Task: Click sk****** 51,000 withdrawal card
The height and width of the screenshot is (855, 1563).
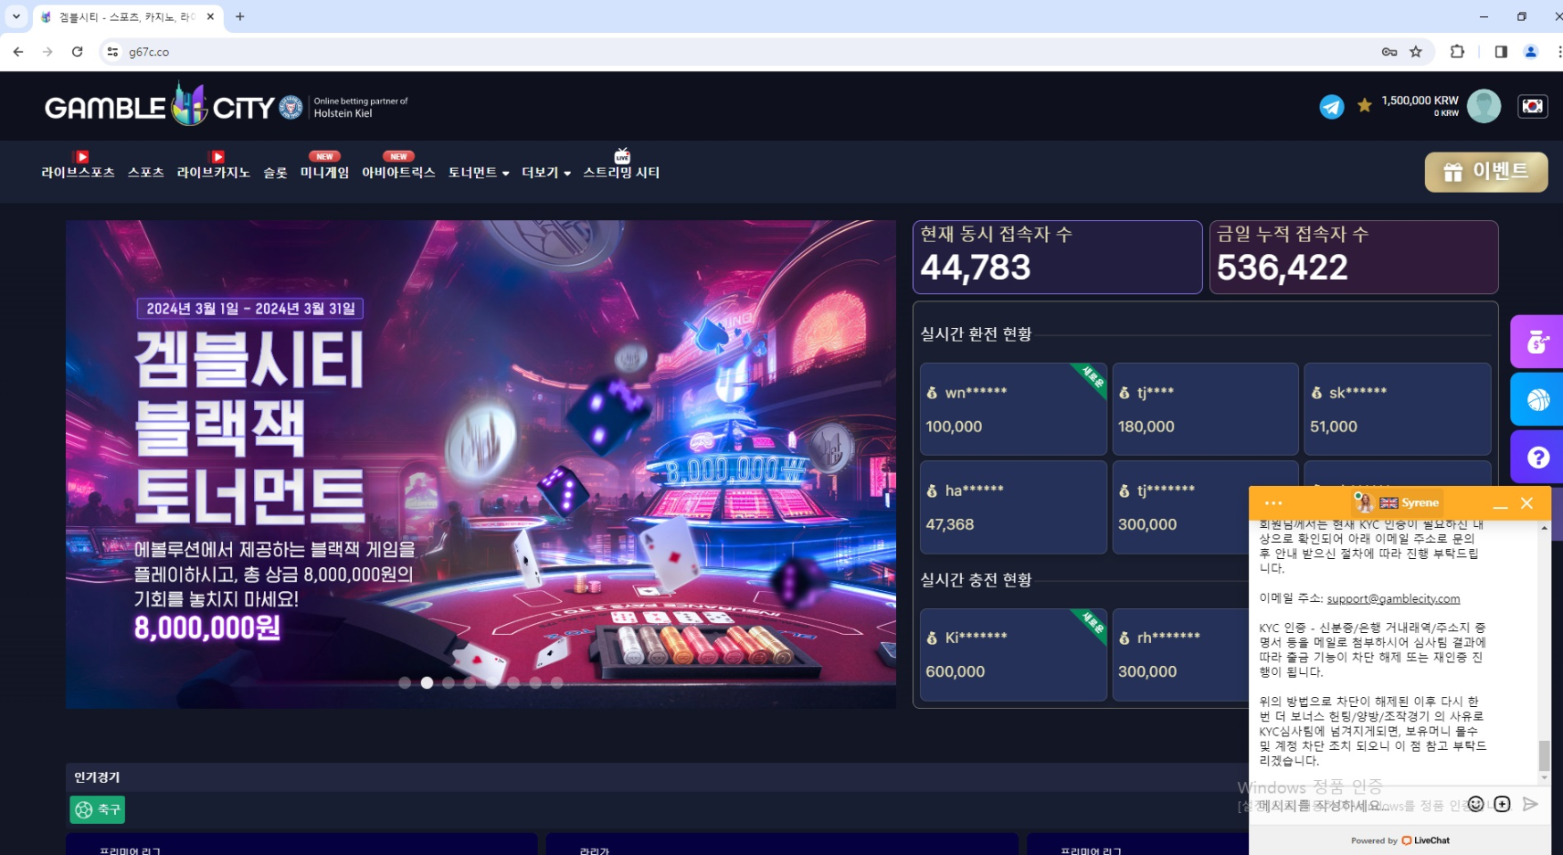Action: pyautogui.click(x=1398, y=409)
